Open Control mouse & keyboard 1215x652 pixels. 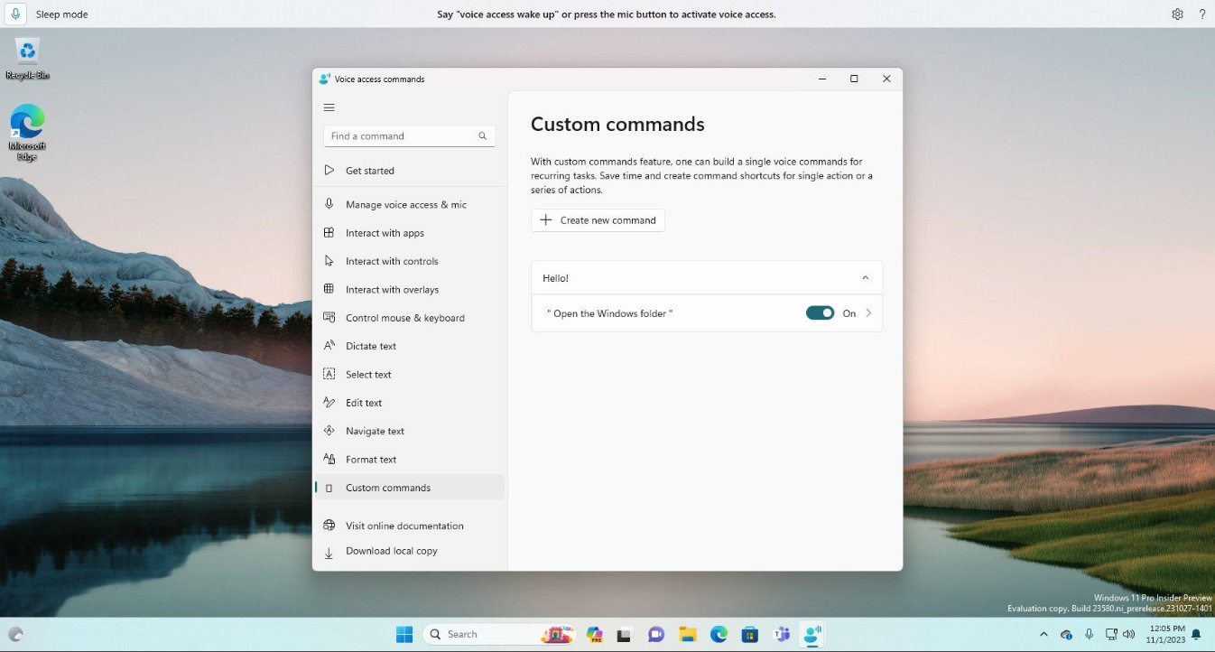pyautogui.click(x=409, y=318)
